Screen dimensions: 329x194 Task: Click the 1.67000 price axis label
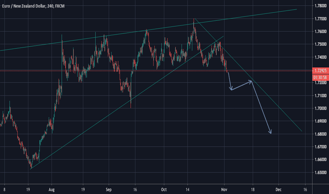coord(321,147)
